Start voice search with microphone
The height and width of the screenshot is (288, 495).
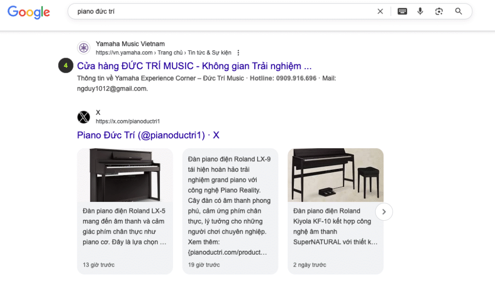420,12
